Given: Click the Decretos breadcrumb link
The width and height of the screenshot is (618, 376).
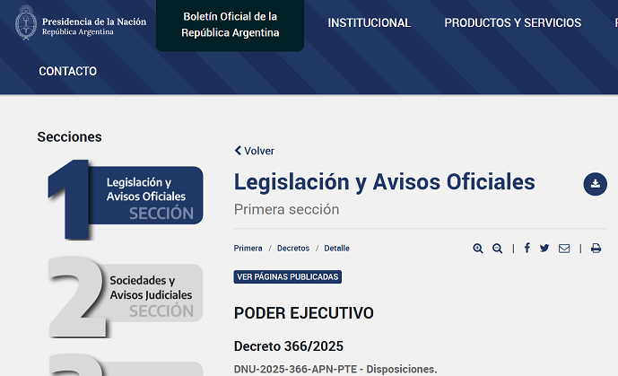Looking at the screenshot, I should (x=292, y=249).
